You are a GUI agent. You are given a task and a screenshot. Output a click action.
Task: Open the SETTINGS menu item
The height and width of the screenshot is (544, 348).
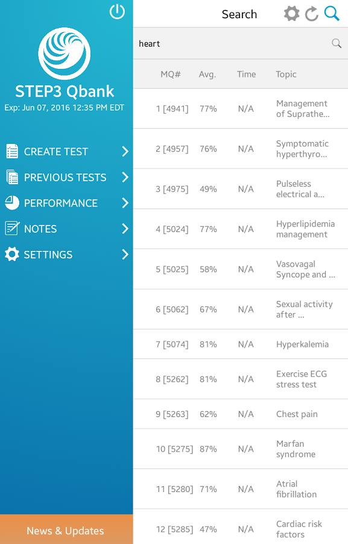[66, 254]
